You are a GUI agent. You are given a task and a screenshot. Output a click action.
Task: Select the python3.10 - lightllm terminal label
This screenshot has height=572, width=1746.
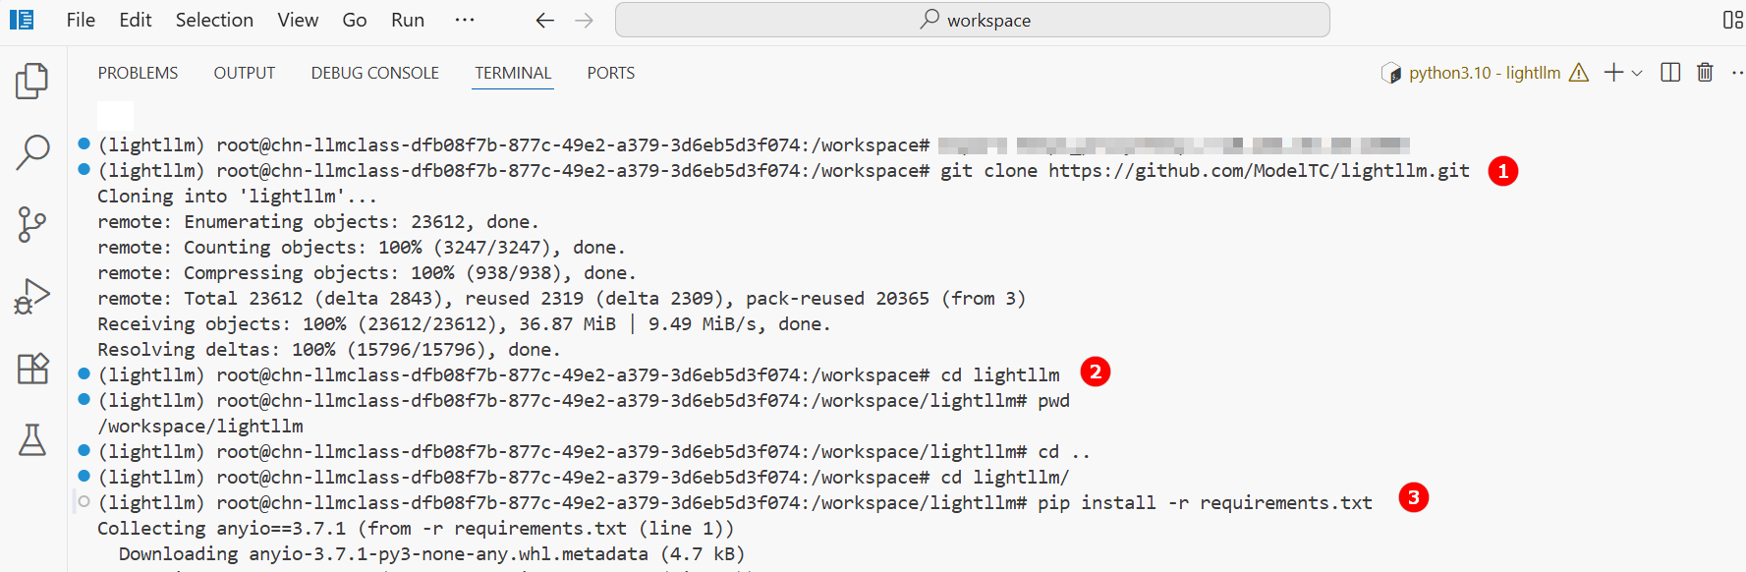(1484, 73)
